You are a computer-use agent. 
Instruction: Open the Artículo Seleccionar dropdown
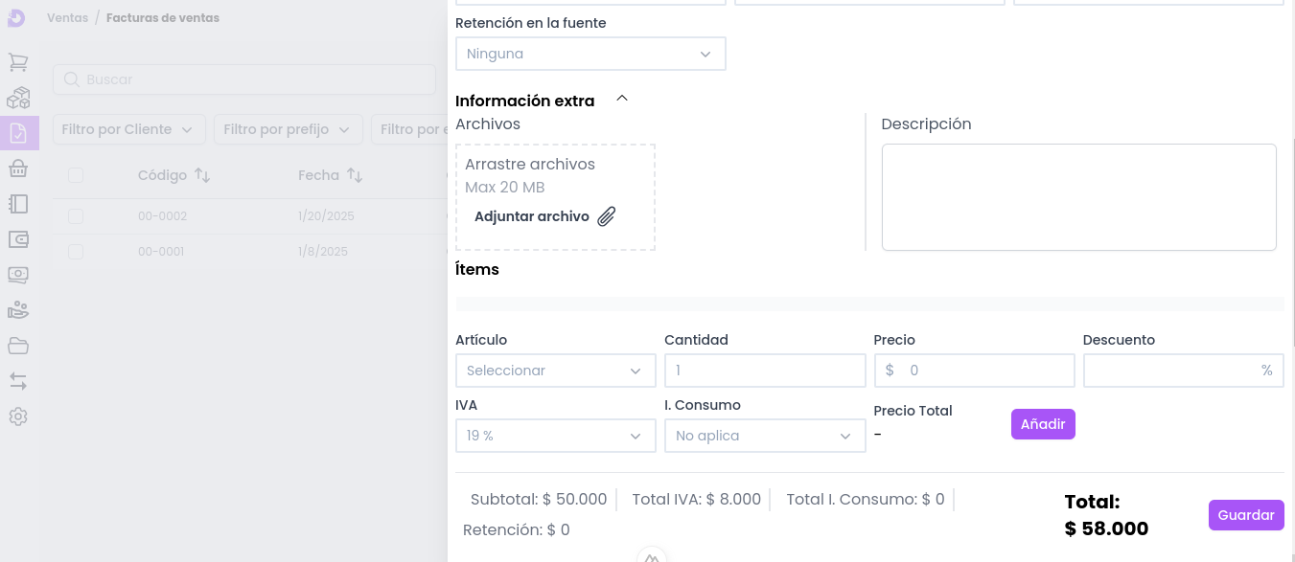pyautogui.click(x=555, y=371)
